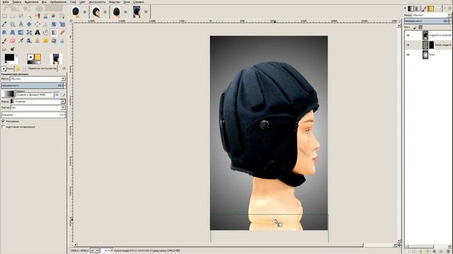
Task: Click the tool options opacity slider
Action: point(33,85)
